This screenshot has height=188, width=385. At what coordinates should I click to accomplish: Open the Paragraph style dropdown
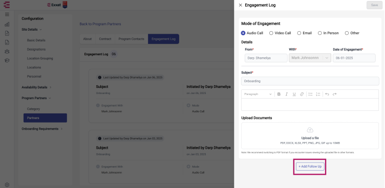pyautogui.click(x=258, y=94)
